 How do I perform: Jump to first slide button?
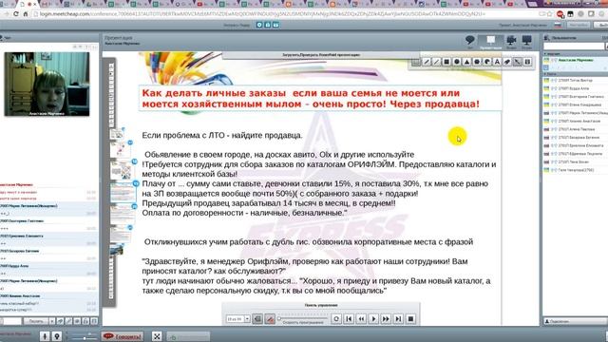coord(349,319)
